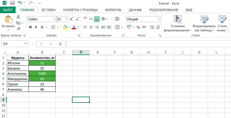This screenshot has height=118, width=231.
Task: Toggle underline Ч formatting
Action: [42, 27]
